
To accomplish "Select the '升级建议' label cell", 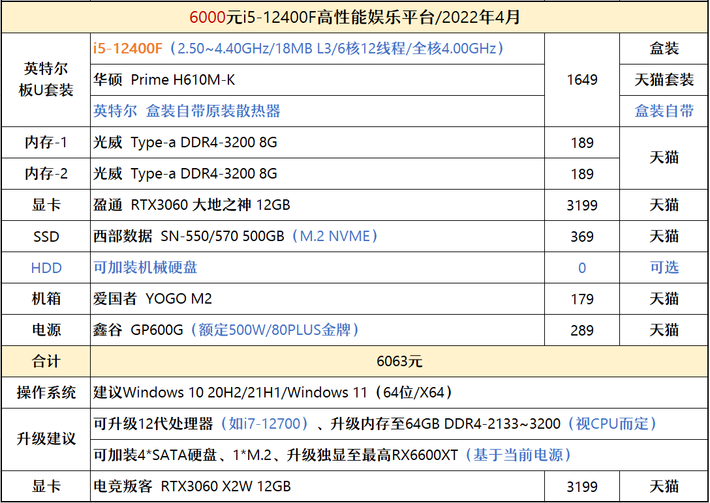I will [x=46, y=439].
